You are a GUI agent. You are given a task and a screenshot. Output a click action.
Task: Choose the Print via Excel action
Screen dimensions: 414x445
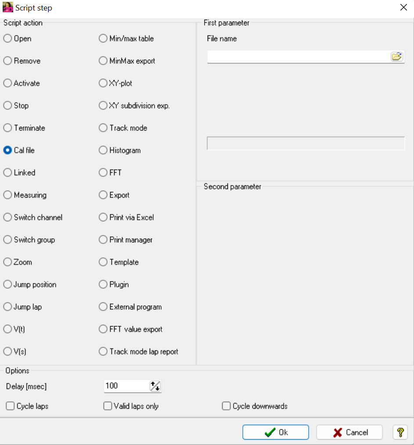point(103,217)
